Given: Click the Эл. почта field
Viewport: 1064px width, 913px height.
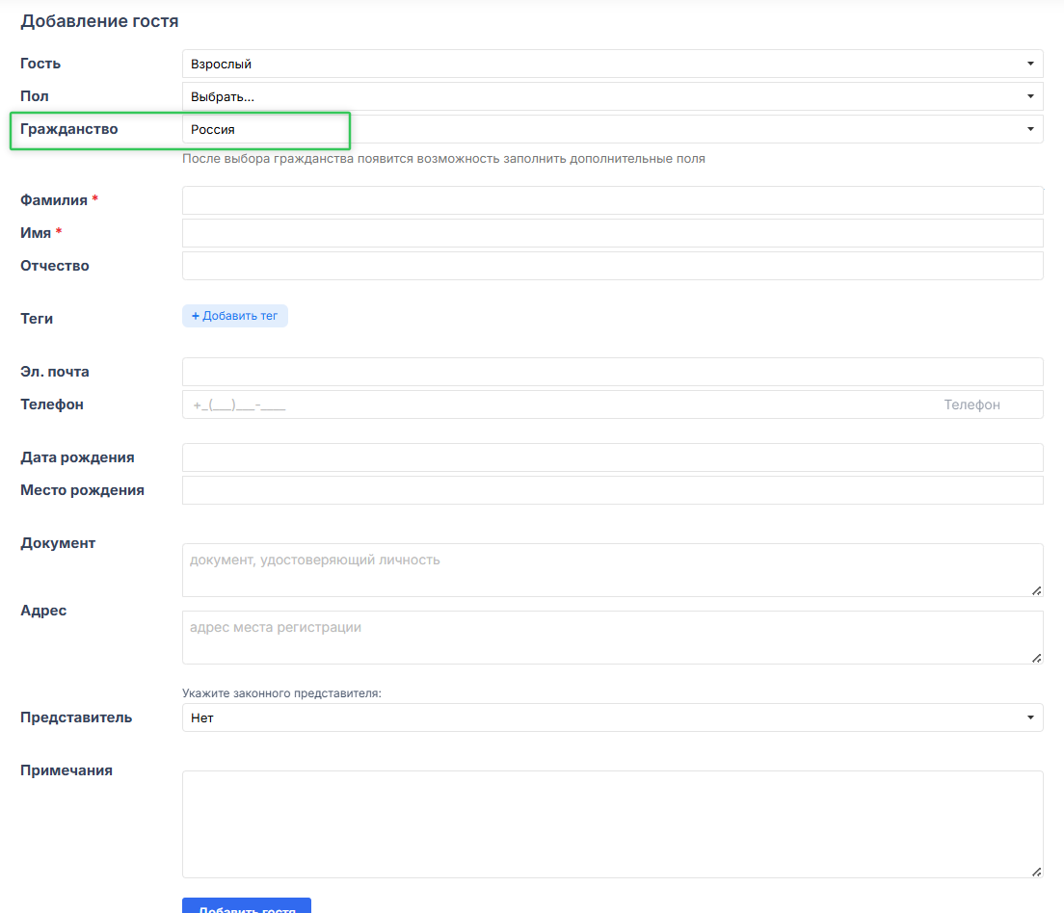Looking at the screenshot, I should click(612, 372).
